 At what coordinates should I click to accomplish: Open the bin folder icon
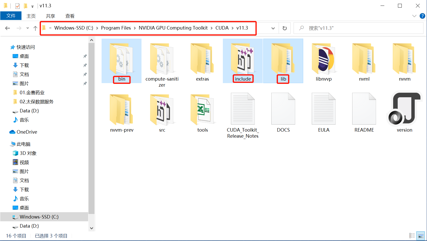(x=122, y=59)
